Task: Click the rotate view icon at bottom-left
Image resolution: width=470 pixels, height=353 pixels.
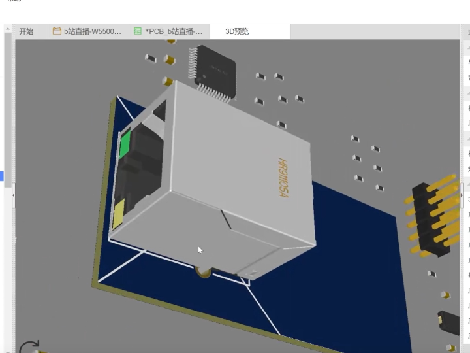Action: click(x=29, y=346)
